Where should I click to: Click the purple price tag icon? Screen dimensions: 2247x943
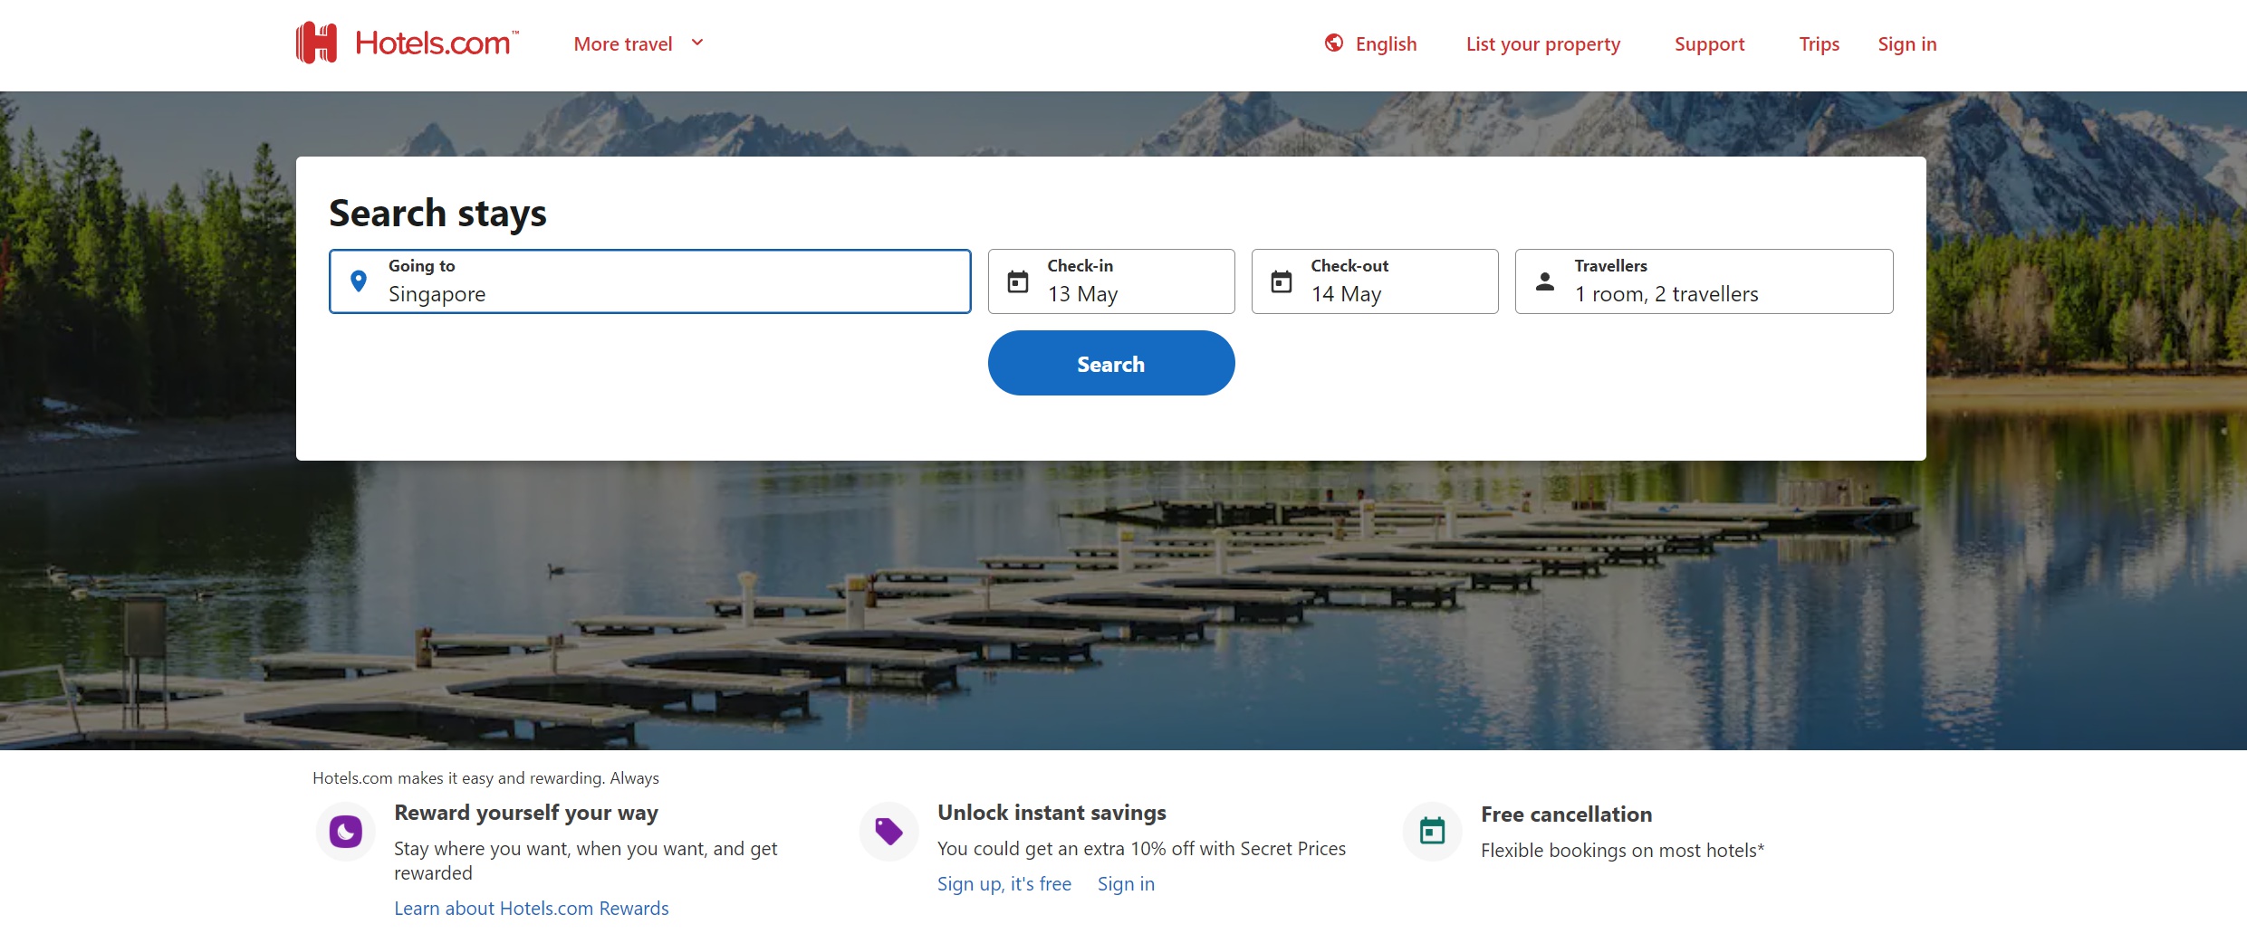coord(888,831)
